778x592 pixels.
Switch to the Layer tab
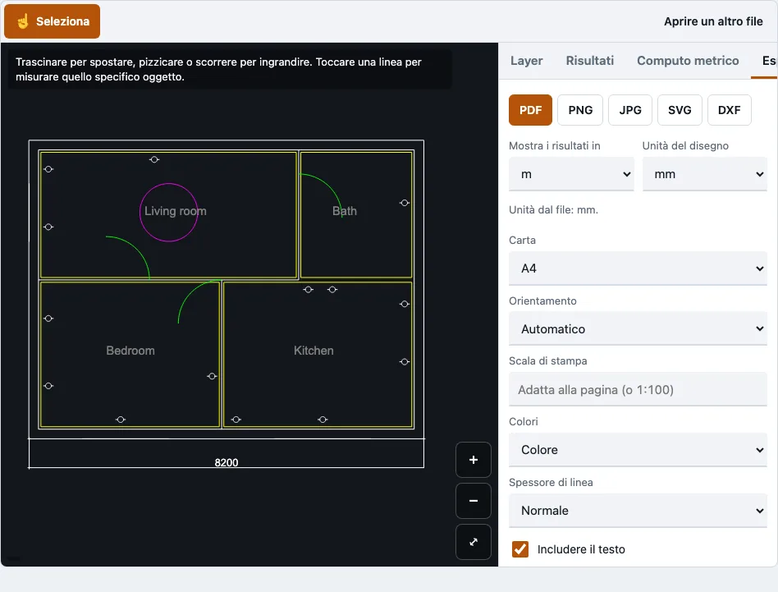tap(526, 61)
